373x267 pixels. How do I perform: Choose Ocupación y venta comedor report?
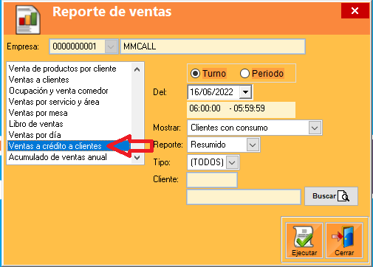coord(58,91)
